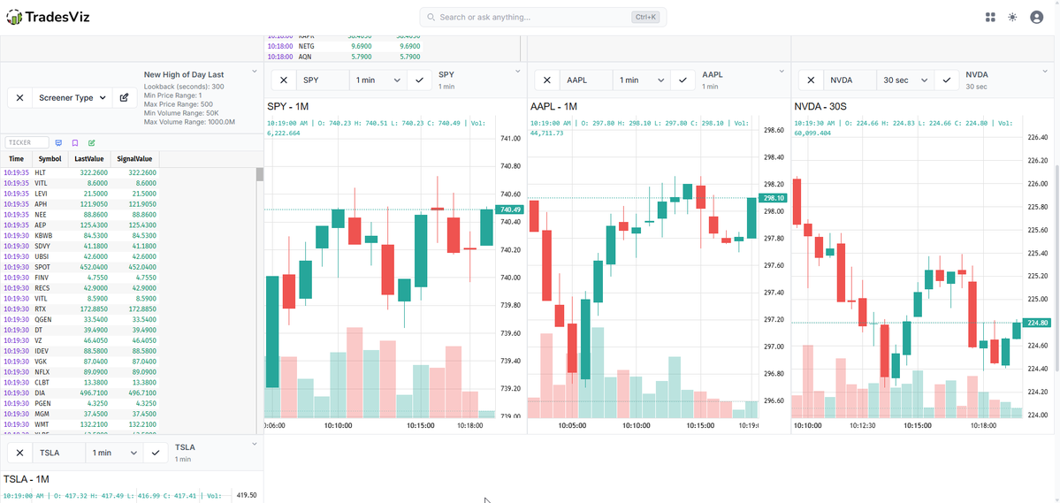Viewport: 1060px width, 503px height.
Task: Click the AAPL ticker input field
Action: (586, 80)
